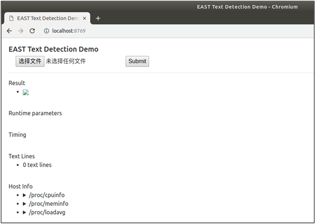
Task: Click the /proc/cpuinfo text label
Action: pyautogui.click(x=47, y=195)
